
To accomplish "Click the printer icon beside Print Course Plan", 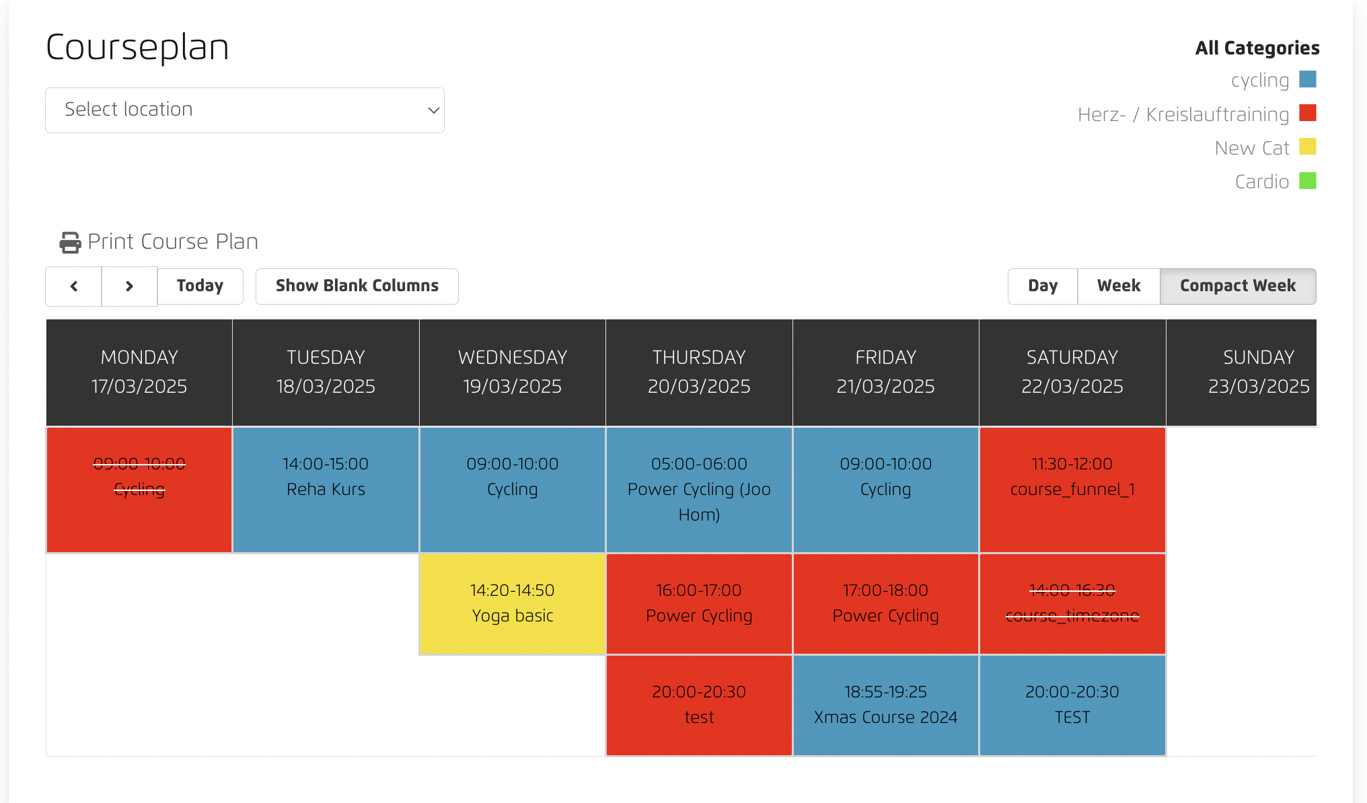I will (70, 242).
